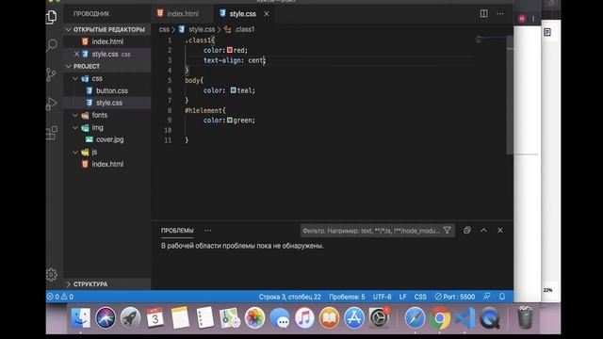Open the teal color swatch picker
Viewport: 603px width, 339px height.
point(233,90)
